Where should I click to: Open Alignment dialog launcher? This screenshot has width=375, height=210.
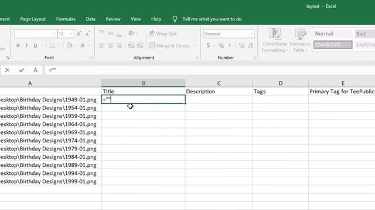[x=197, y=58]
